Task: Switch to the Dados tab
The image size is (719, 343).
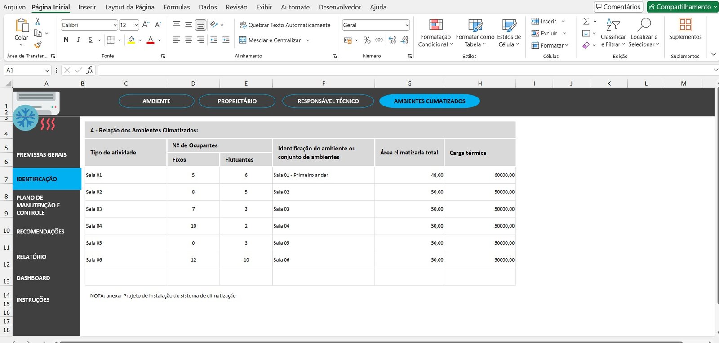Action: pos(208,7)
